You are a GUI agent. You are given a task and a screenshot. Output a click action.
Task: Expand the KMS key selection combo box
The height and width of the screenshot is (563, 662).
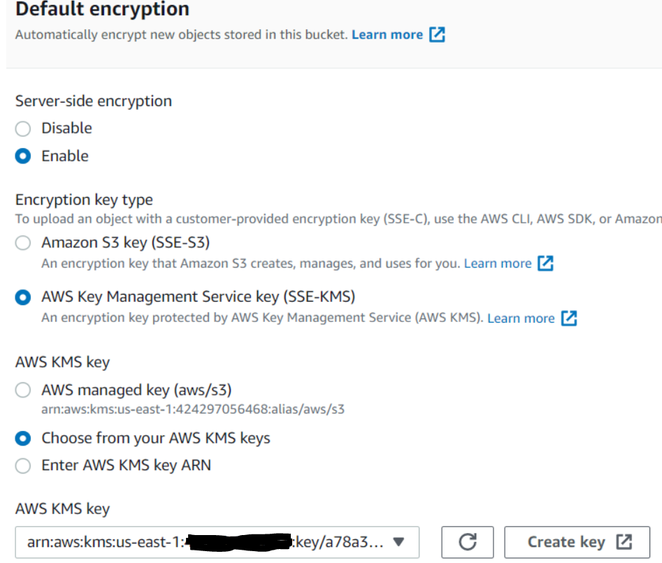click(210, 542)
